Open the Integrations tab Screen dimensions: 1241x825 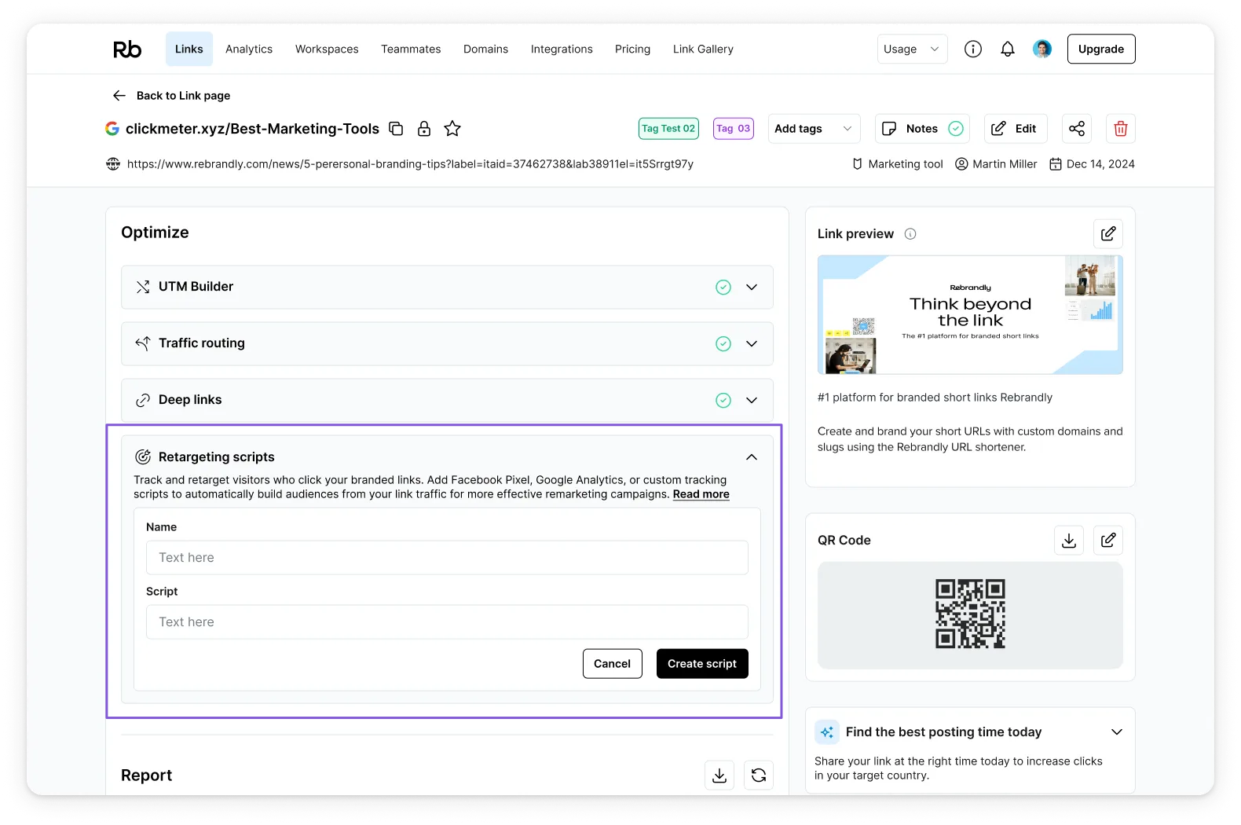[562, 49]
